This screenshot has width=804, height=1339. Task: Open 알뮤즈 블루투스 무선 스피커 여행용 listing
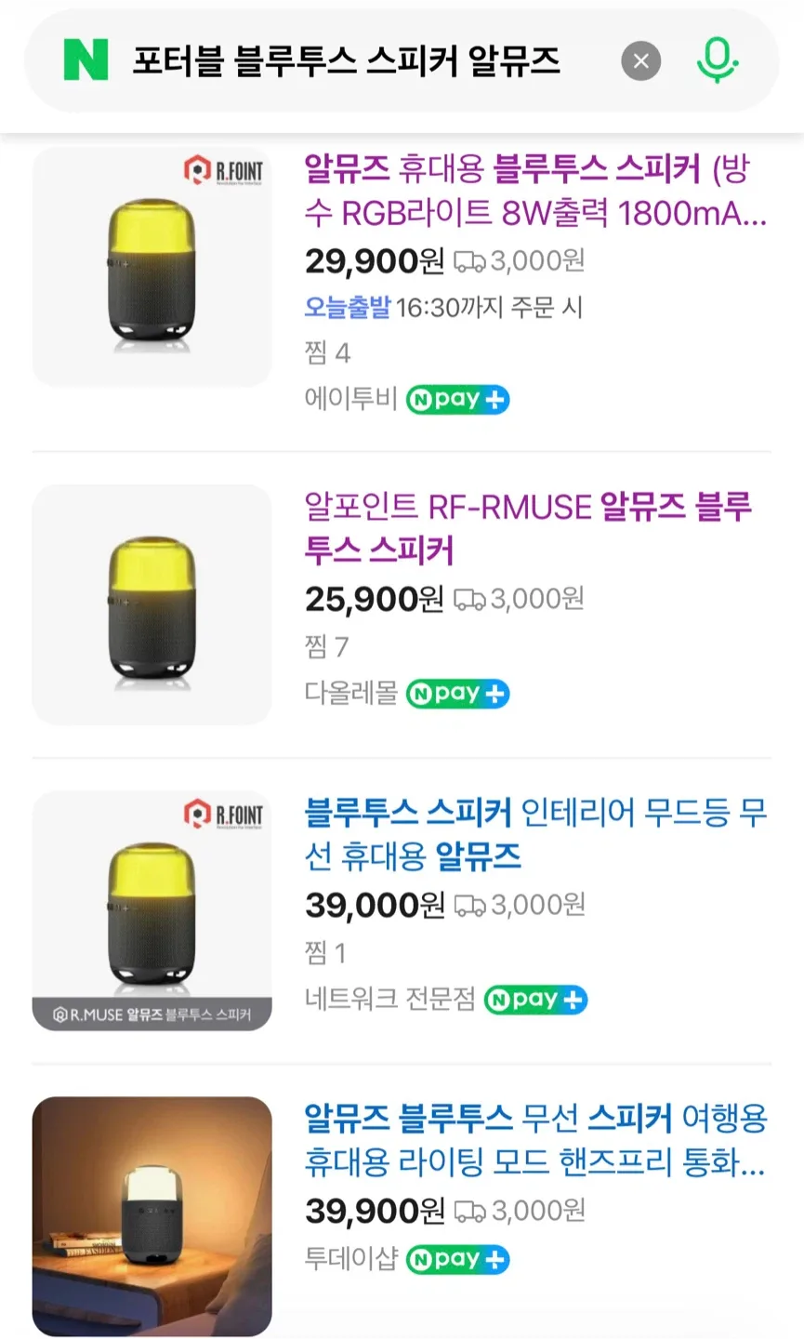[x=535, y=1140]
